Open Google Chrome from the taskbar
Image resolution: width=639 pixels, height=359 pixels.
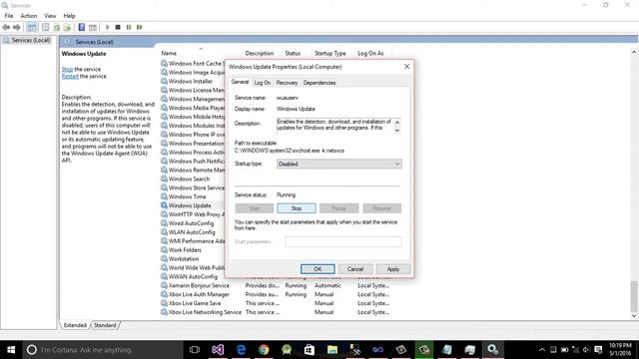pos(264,350)
